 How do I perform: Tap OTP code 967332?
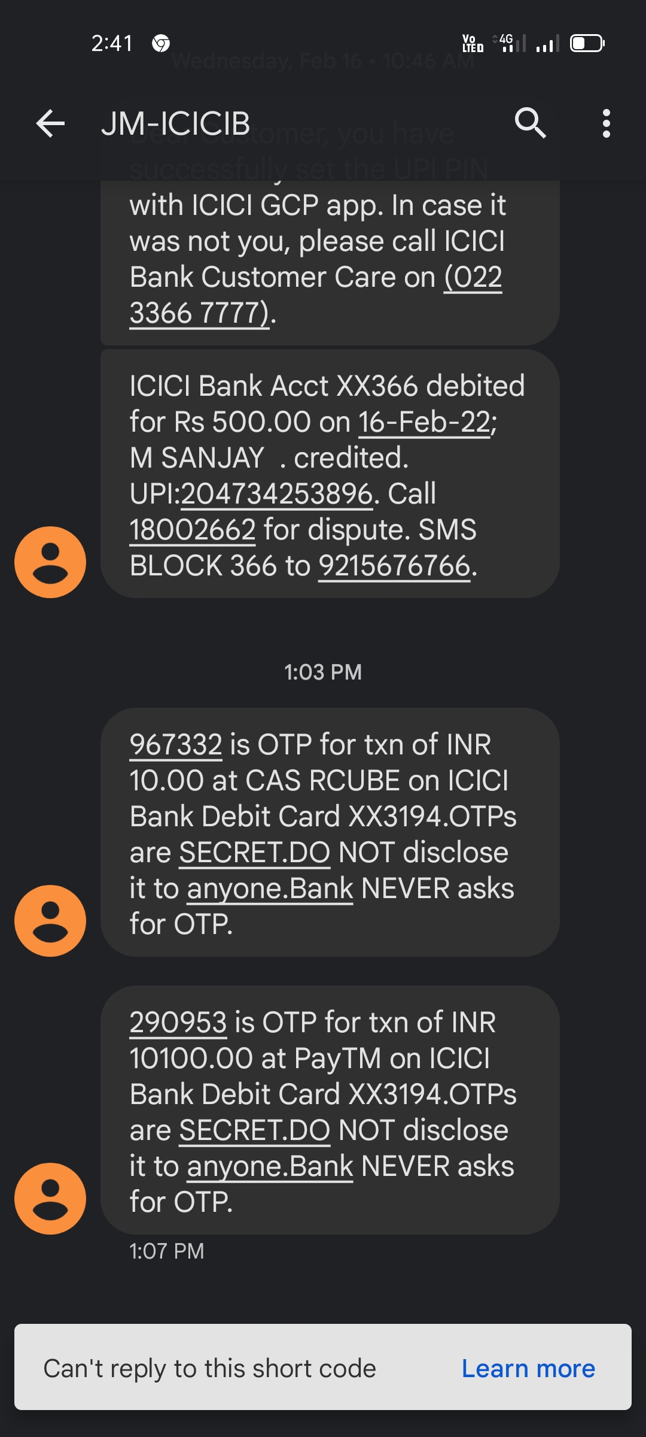point(176,745)
